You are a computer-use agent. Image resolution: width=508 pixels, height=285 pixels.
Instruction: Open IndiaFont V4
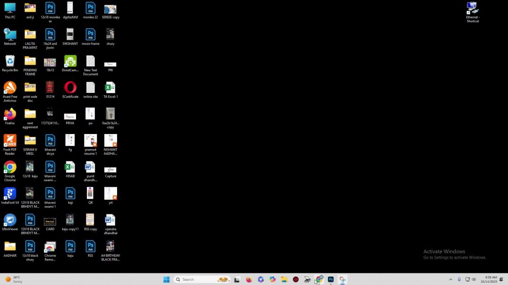click(10, 194)
